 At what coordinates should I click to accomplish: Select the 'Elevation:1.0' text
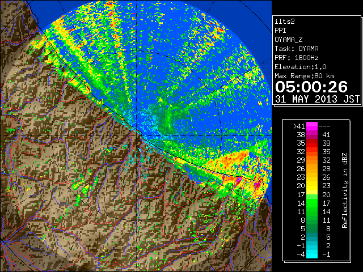tap(301, 67)
